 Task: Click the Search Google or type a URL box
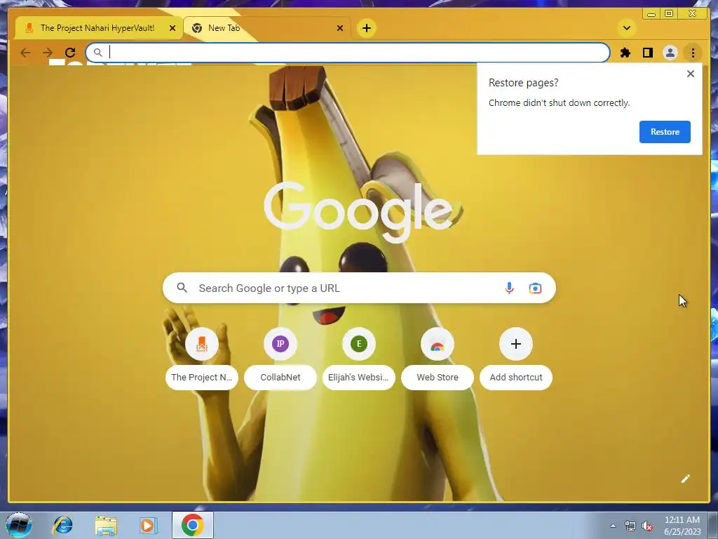pos(359,288)
